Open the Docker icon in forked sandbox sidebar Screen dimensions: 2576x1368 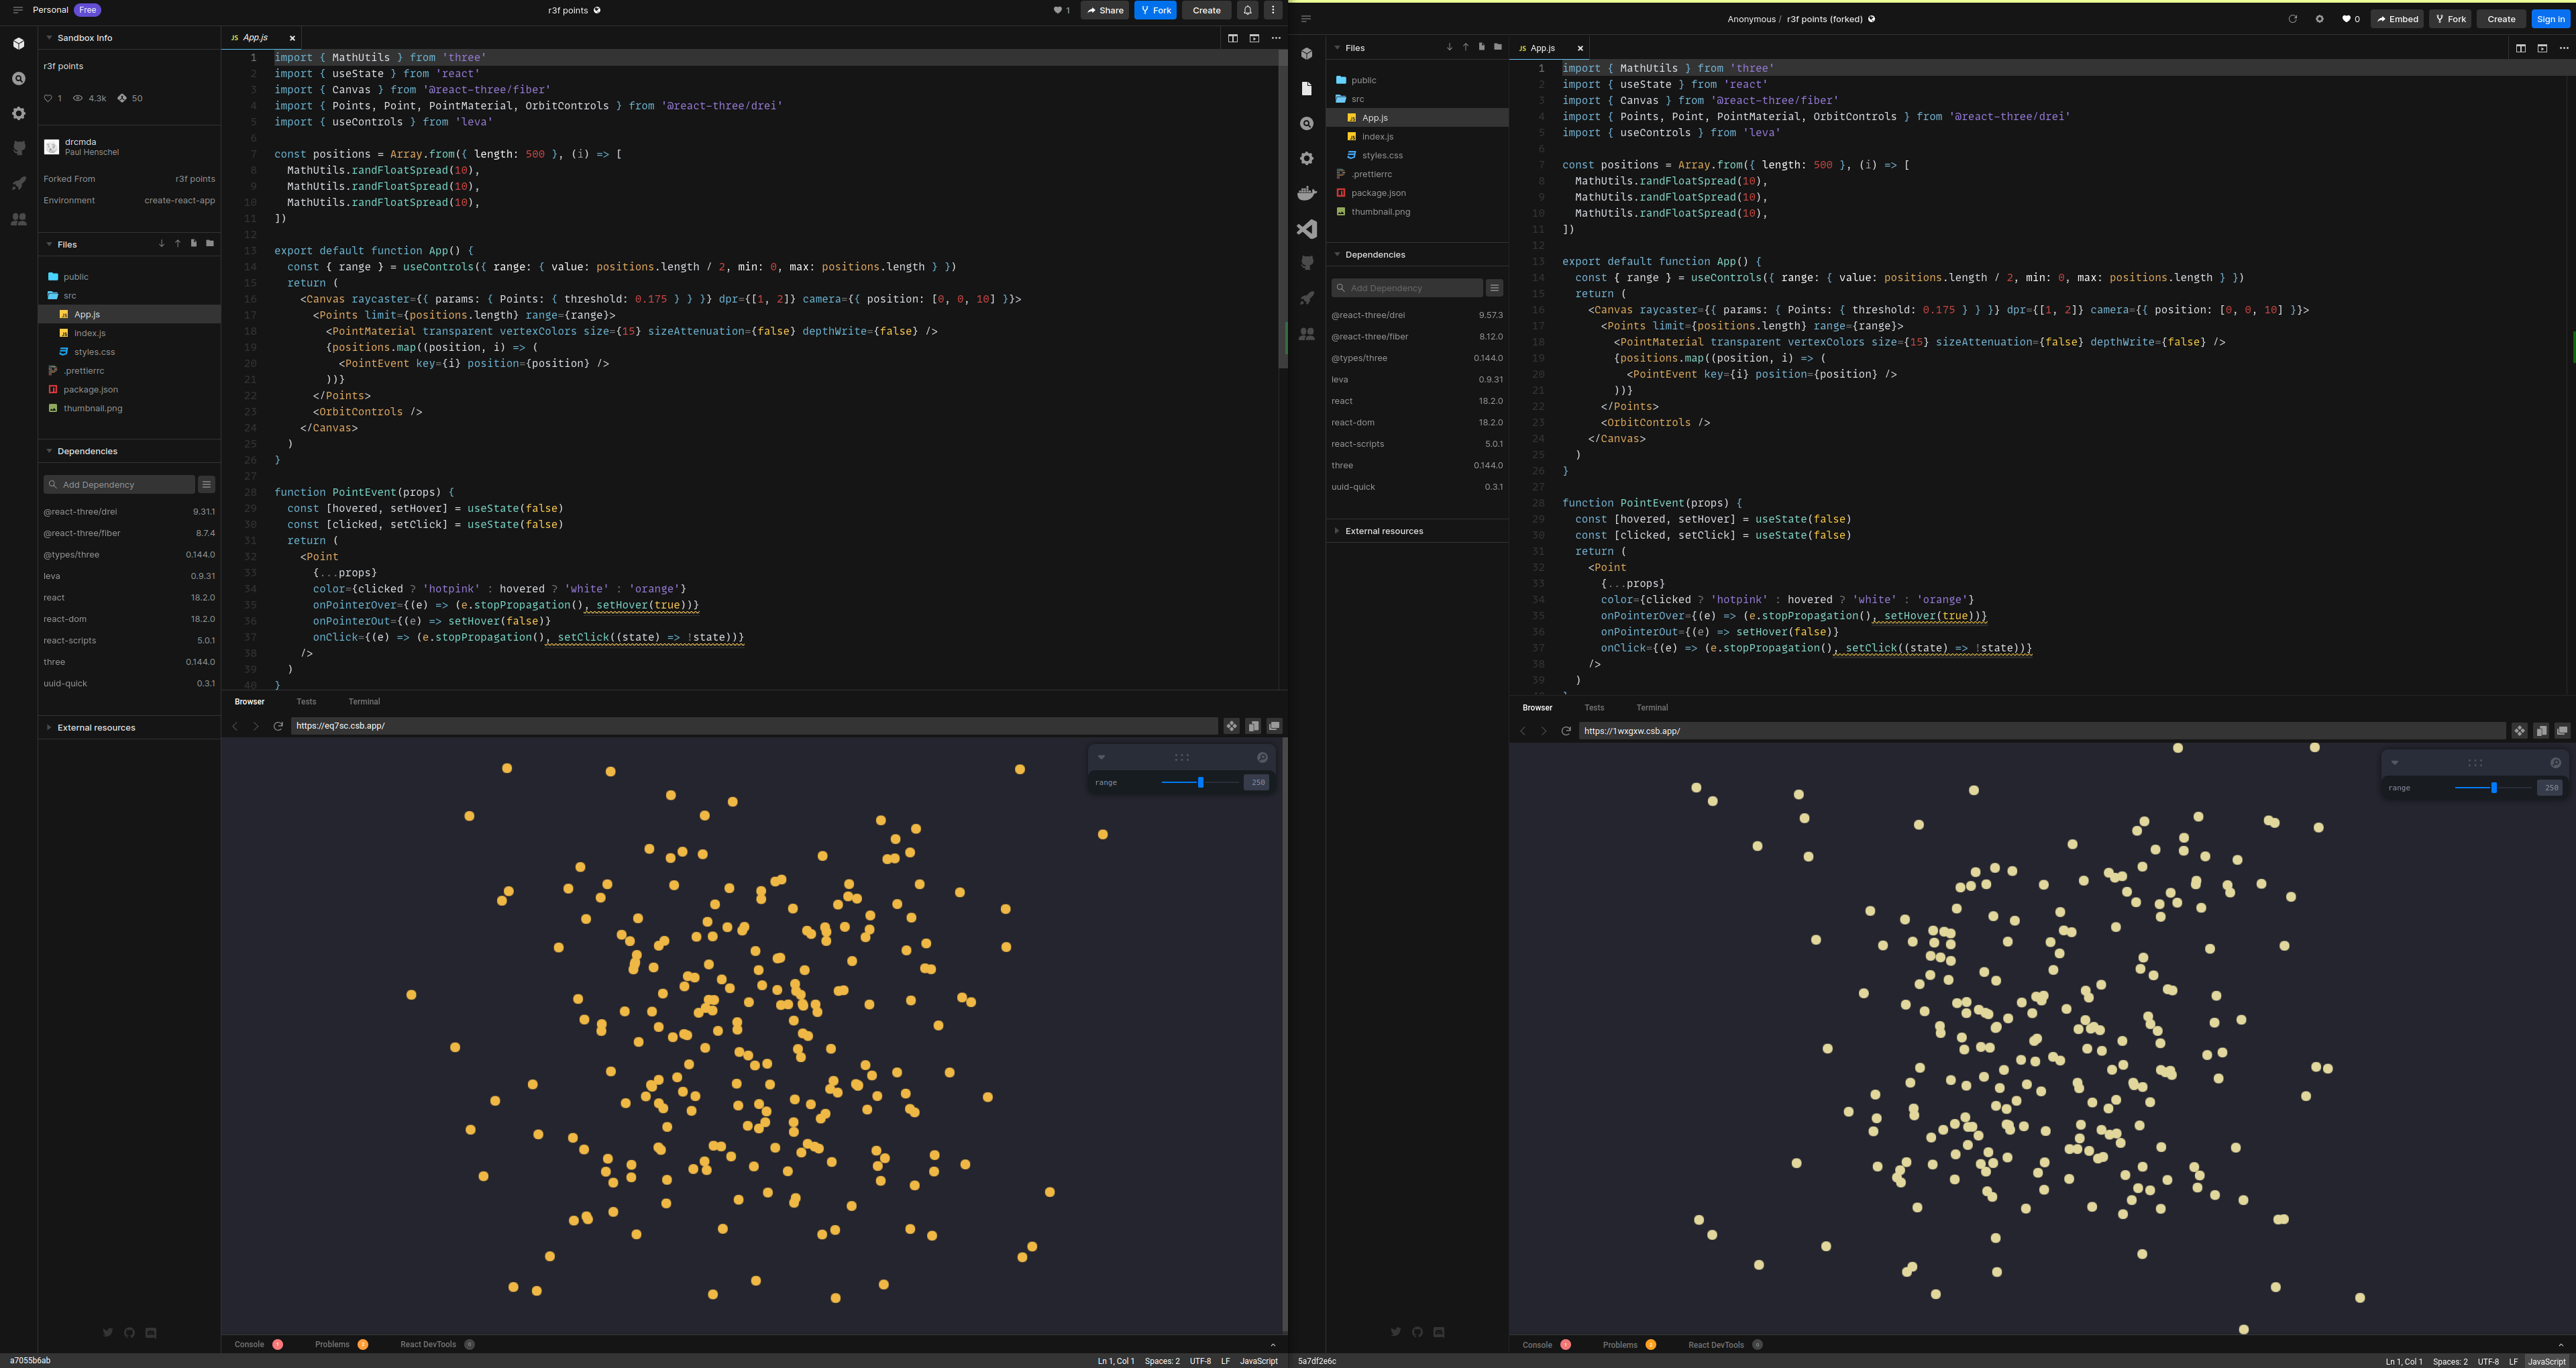coord(1306,194)
